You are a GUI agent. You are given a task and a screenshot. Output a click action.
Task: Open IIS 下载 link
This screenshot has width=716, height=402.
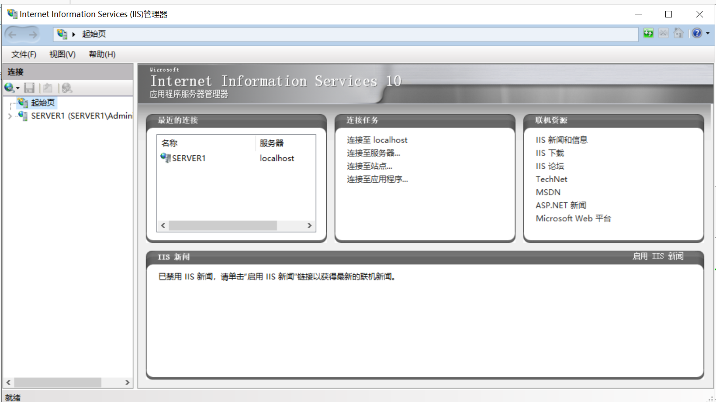pyautogui.click(x=550, y=153)
